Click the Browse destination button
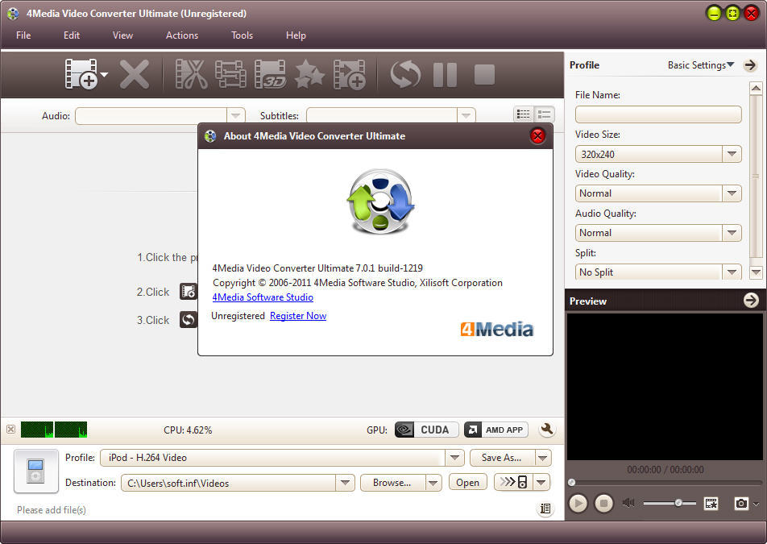The image size is (767, 544). 392,481
